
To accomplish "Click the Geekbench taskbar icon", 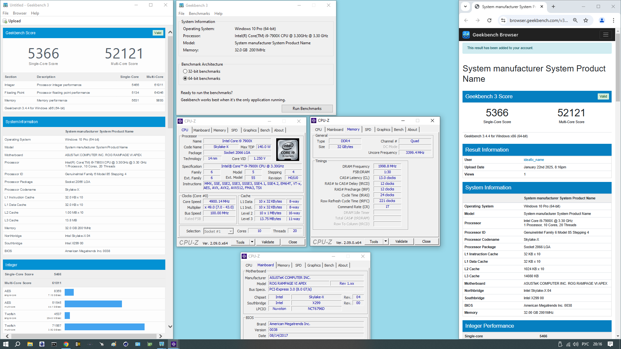I will point(162,344).
